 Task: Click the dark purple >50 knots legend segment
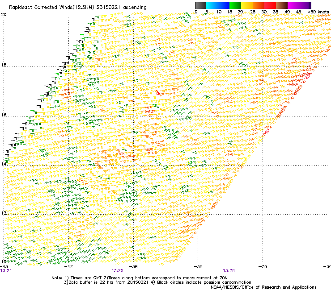(x=310, y=5)
